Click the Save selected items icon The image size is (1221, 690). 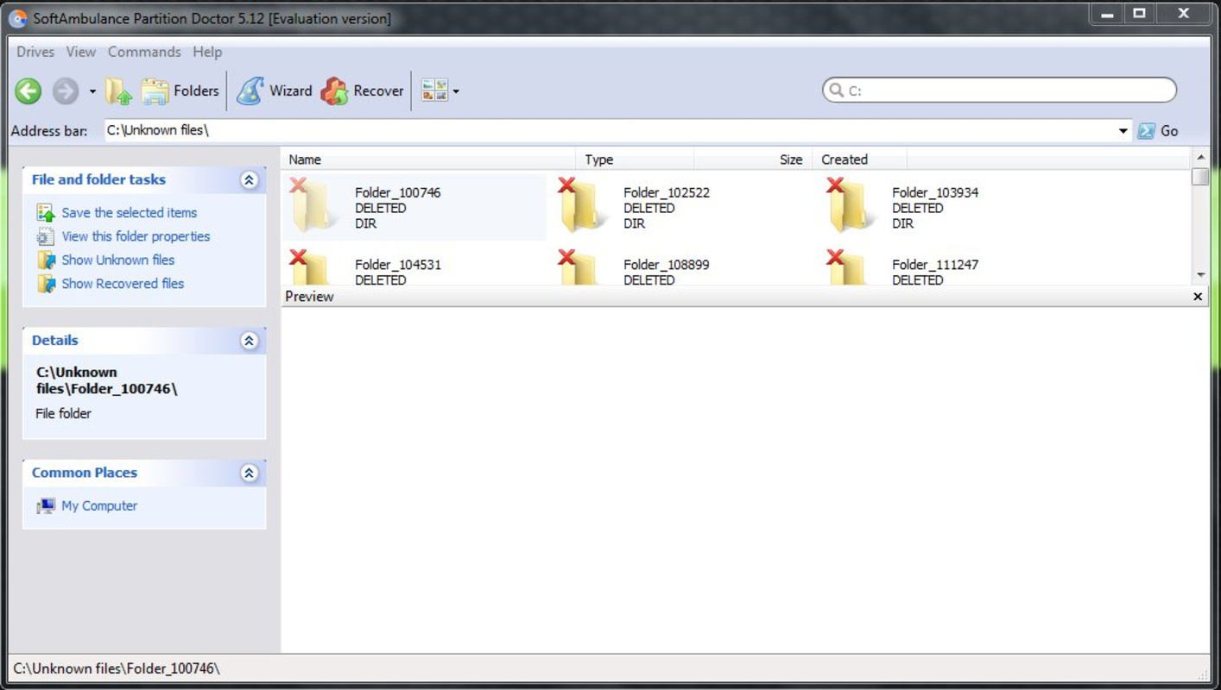(x=46, y=212)
